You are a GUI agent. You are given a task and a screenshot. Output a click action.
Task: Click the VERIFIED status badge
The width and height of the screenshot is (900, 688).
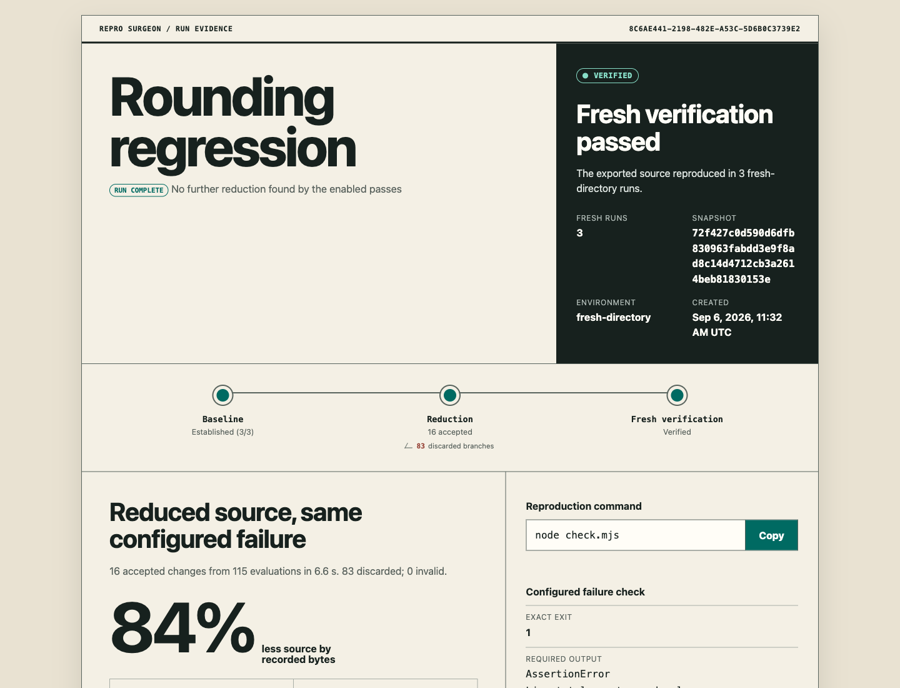pyautogui.click(x=607, y=76)
